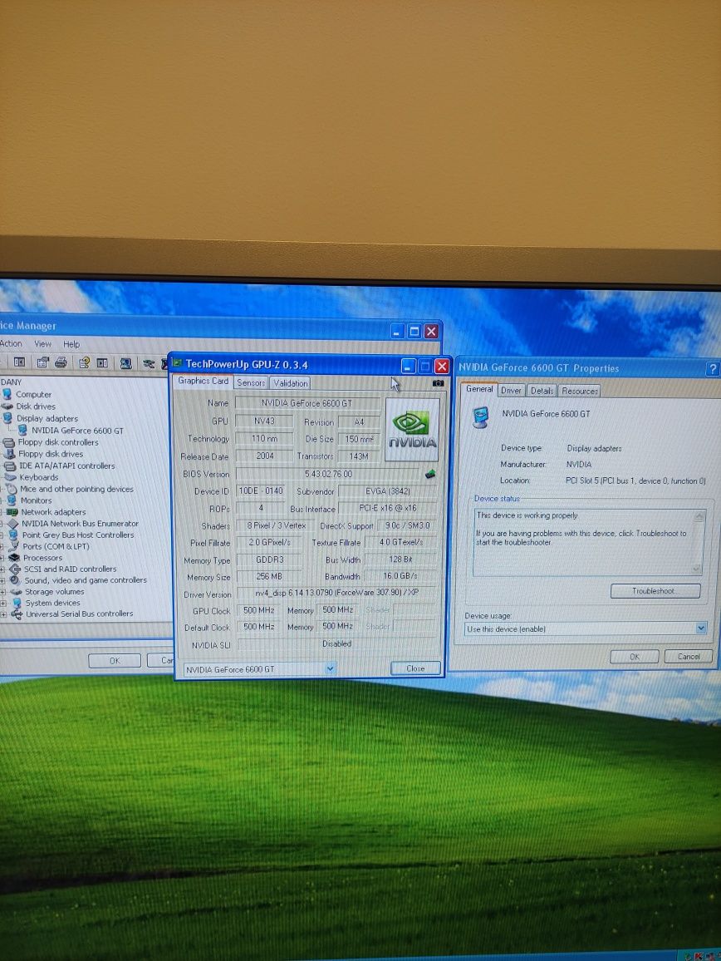Click the IDE ATA/ATAPI controllers category icon
Viewport: 721px width, 961px height.
click(10, 466)
